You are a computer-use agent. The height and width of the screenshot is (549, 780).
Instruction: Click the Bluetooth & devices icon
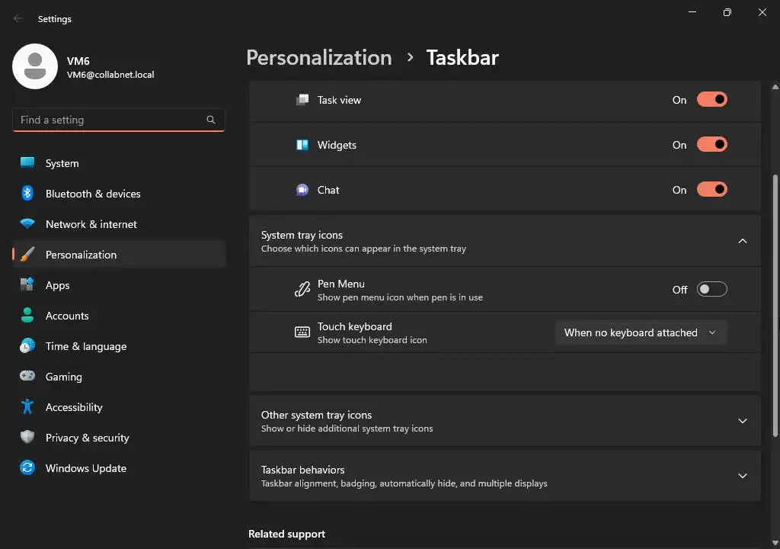[27, 194]
